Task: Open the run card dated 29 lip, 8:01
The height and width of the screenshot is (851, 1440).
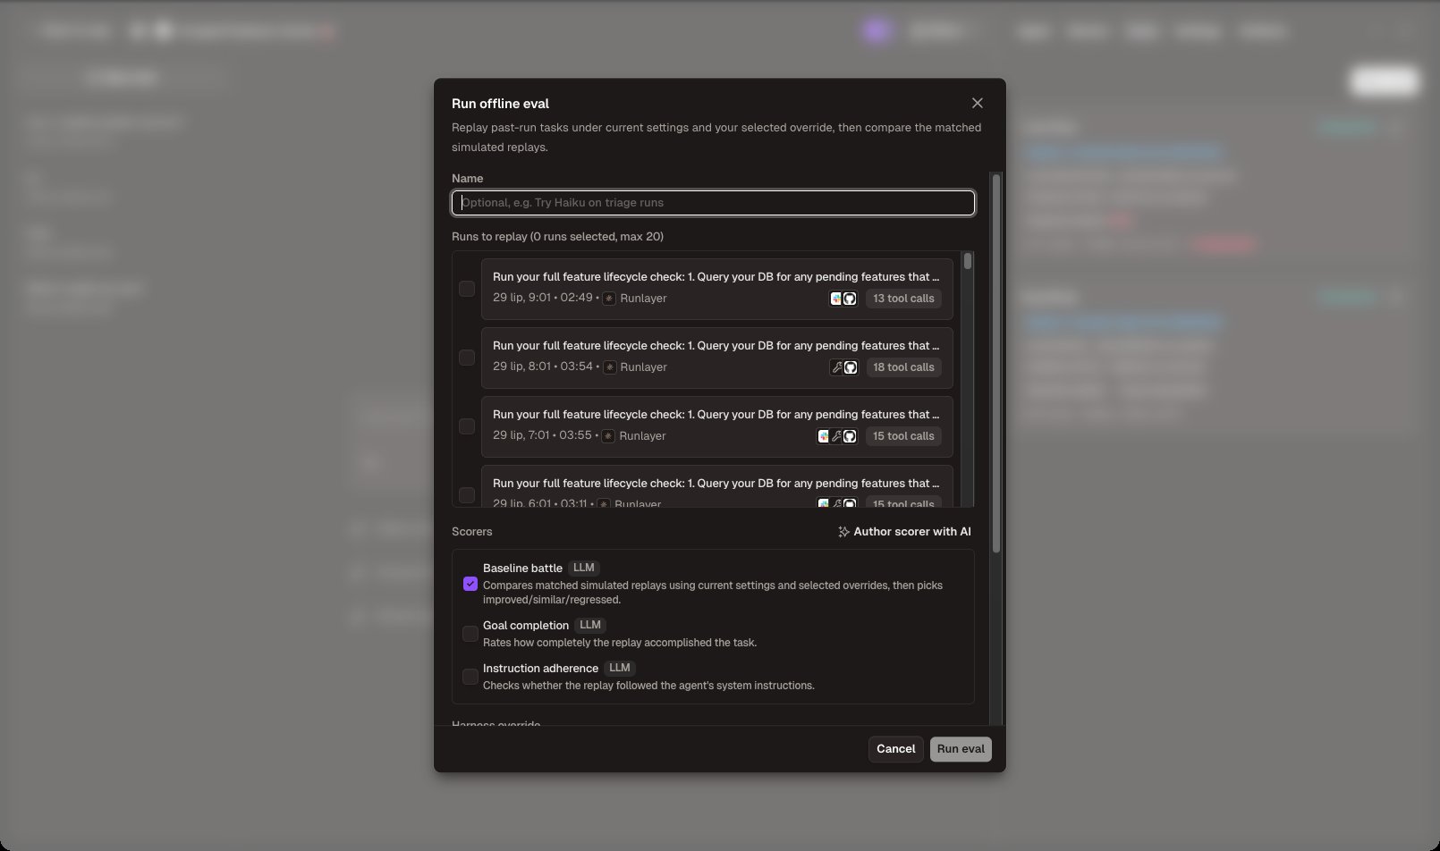Action: (x=717, y=358)
